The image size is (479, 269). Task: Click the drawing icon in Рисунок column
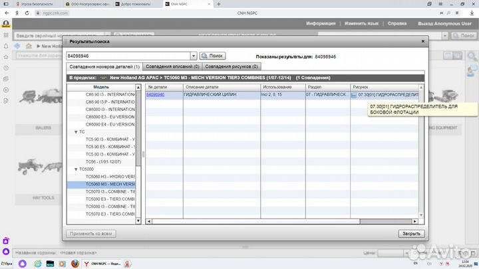click(x=354, y=95)
